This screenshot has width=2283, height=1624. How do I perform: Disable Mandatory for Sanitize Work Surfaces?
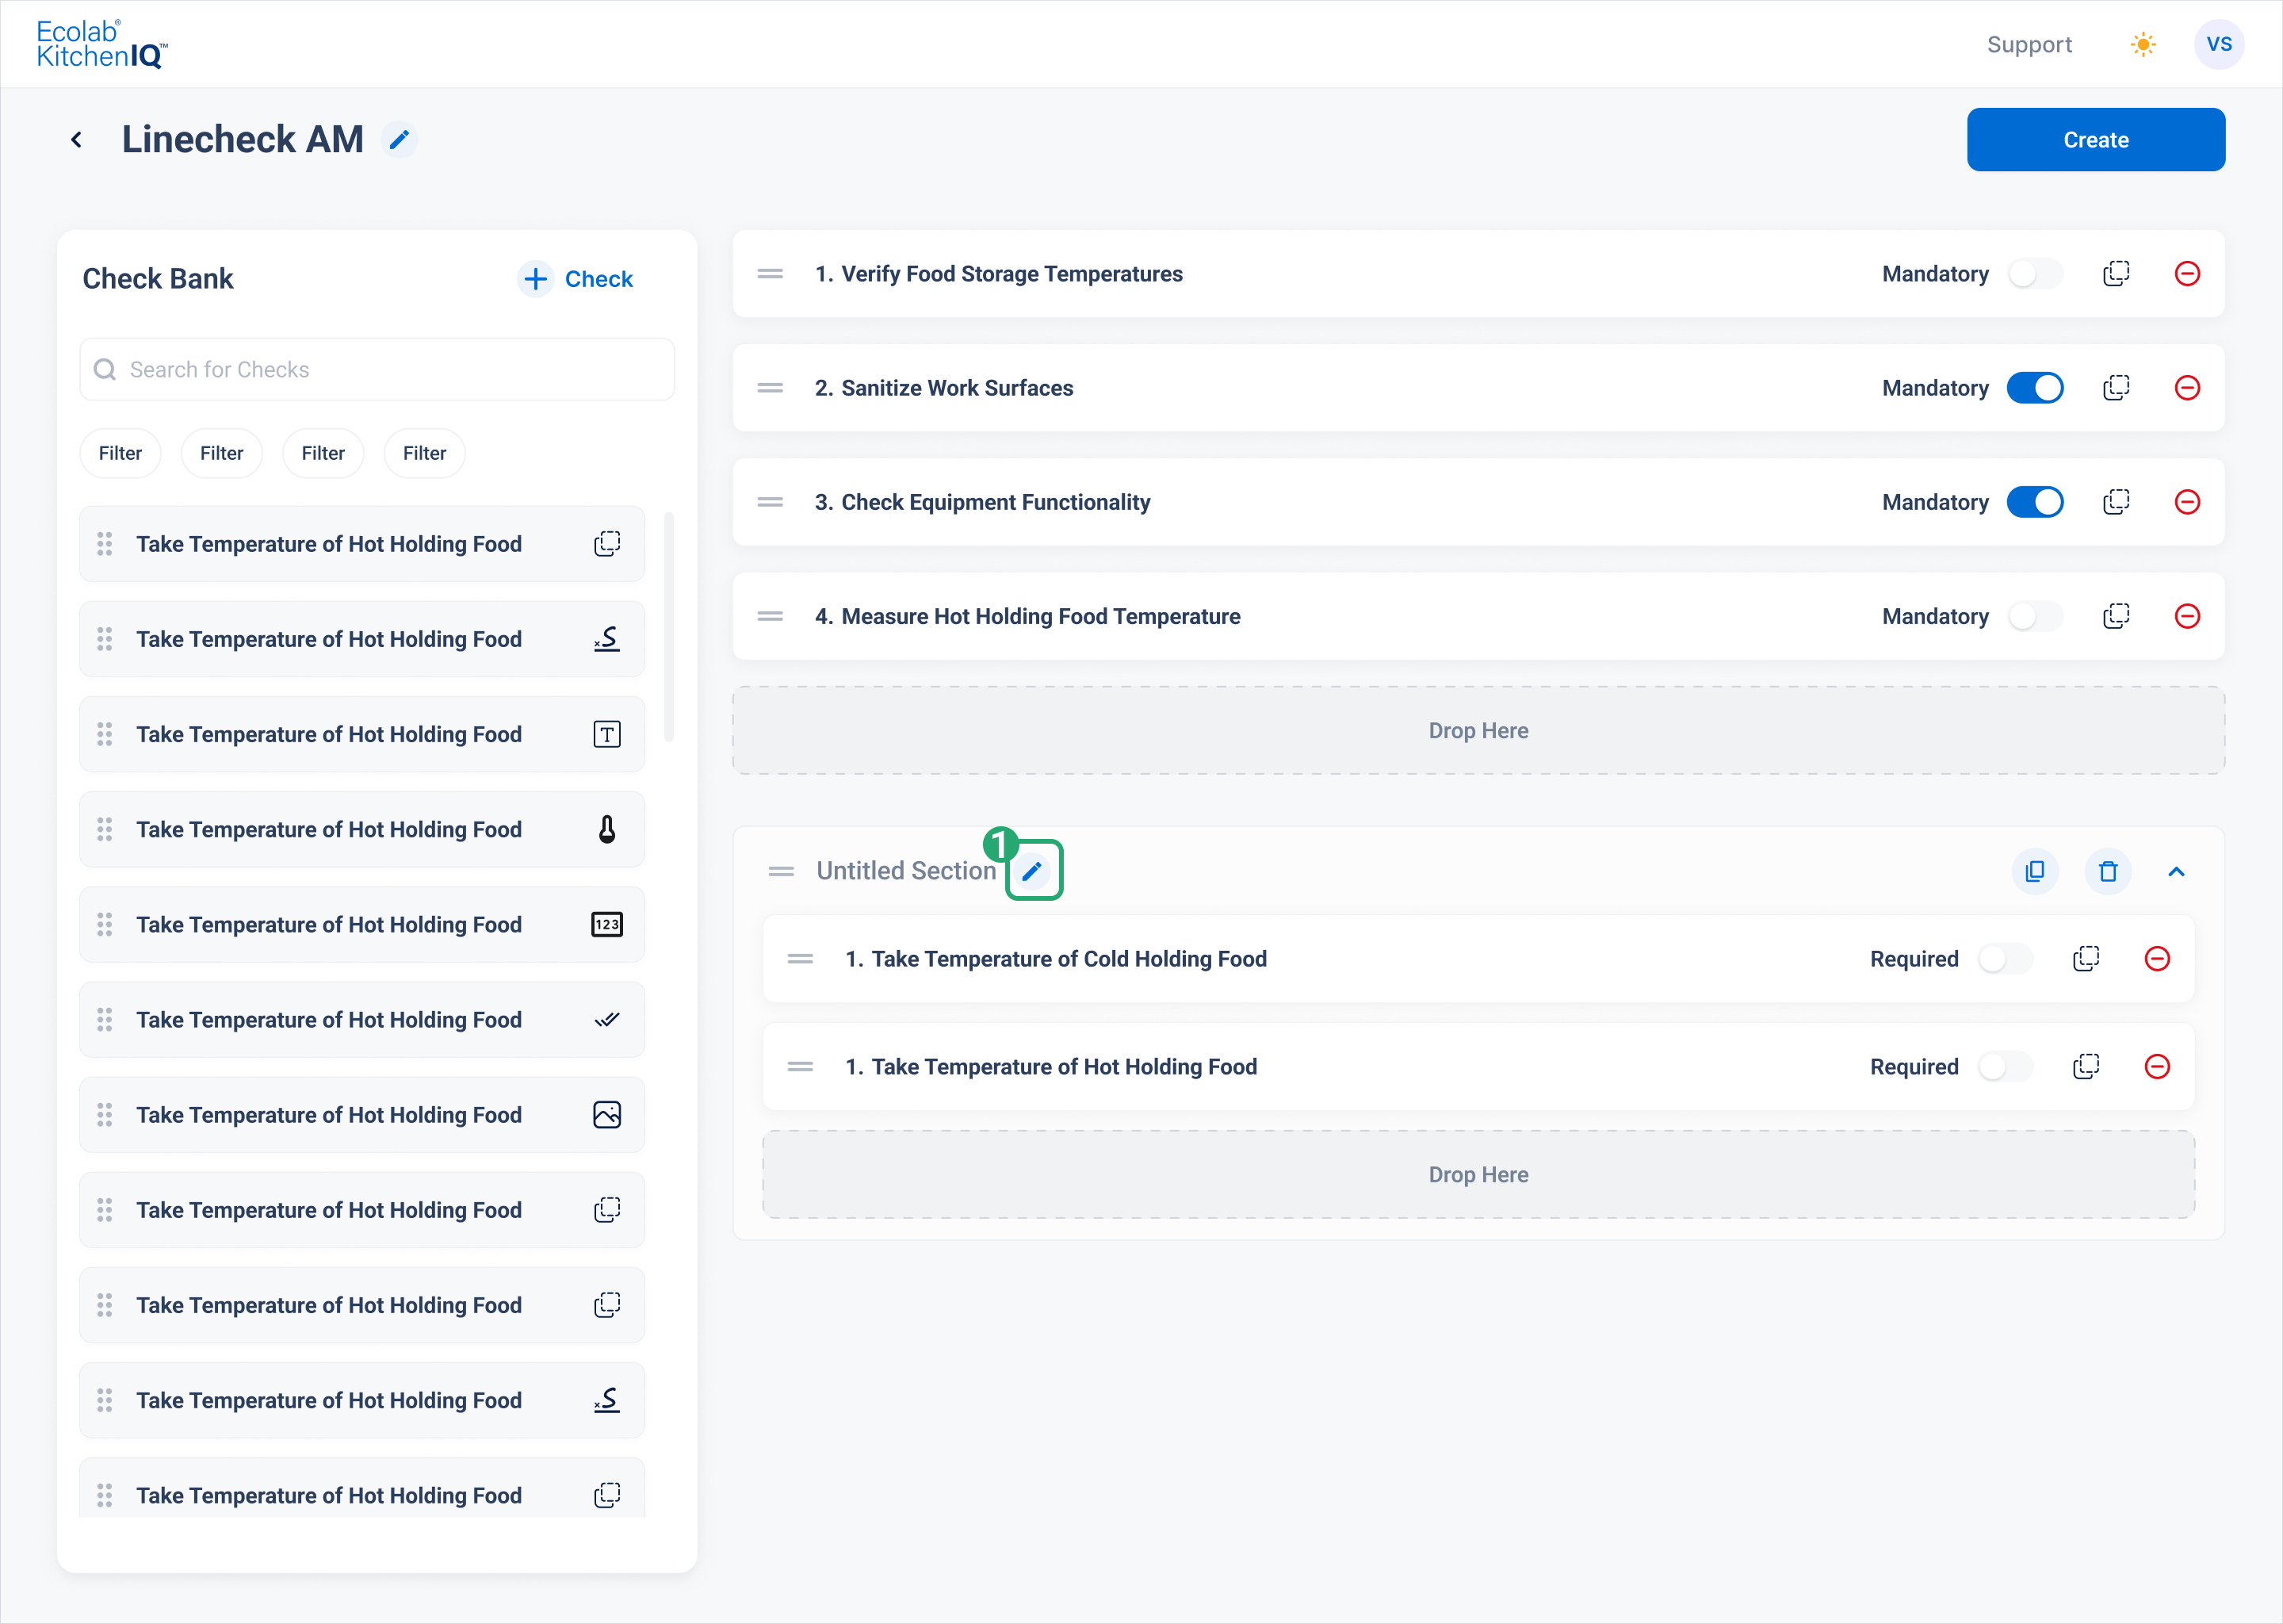click(2035, 388)
